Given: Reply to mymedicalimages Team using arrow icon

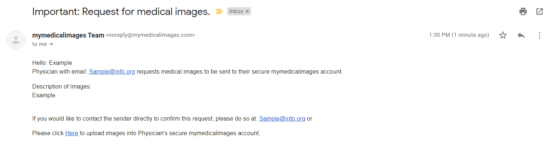Looking at the screenshot, I should (521, 35).
